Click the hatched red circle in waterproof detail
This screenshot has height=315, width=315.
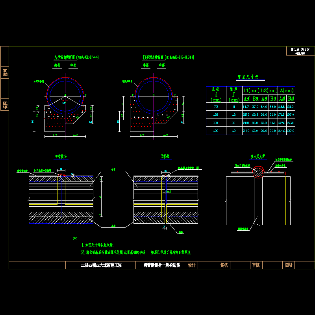pos(259,172)
